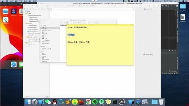189x106 pixels.
Task: Open the Terminal app in Dock
Action: tap(115, 102)
